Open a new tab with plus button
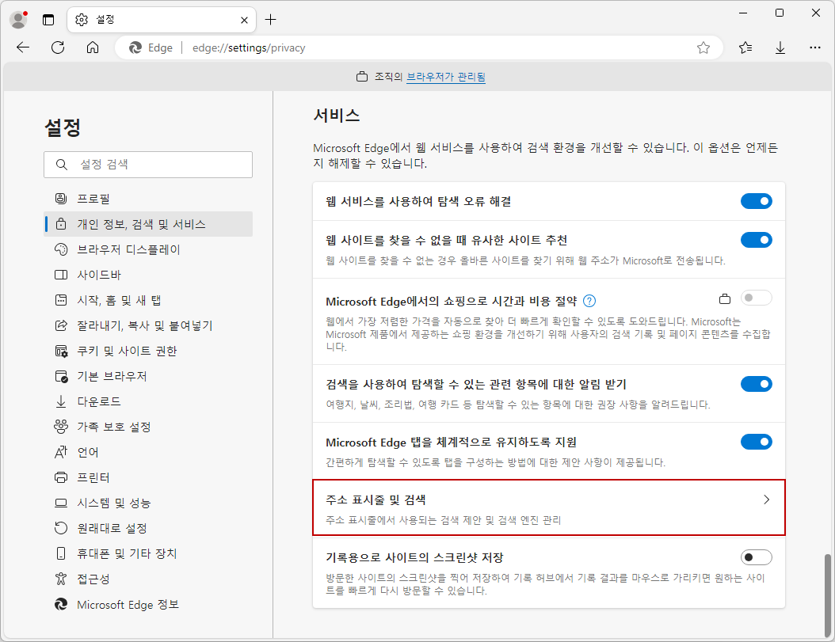835x642 pixels. pos(270,20)
